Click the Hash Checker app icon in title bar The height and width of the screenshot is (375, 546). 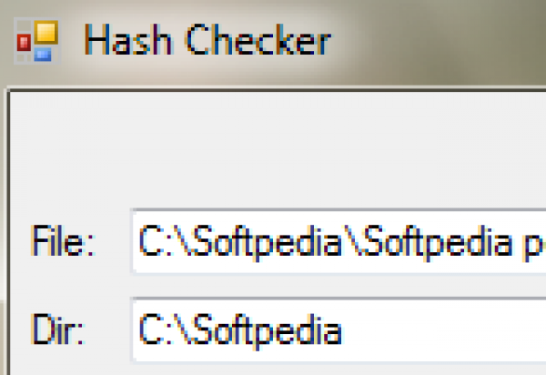[38, 41]
